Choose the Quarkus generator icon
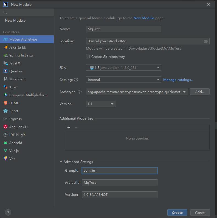The width and height of the screenshot is (217, 218). click(5, 71)
